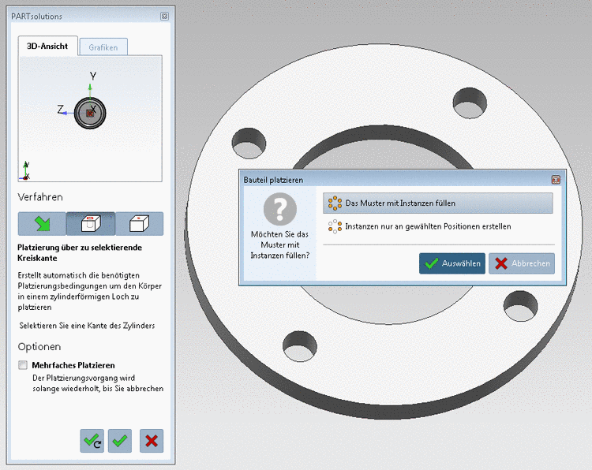
Task: Click the Verfahren heading
Action: (x=40, y=197)
